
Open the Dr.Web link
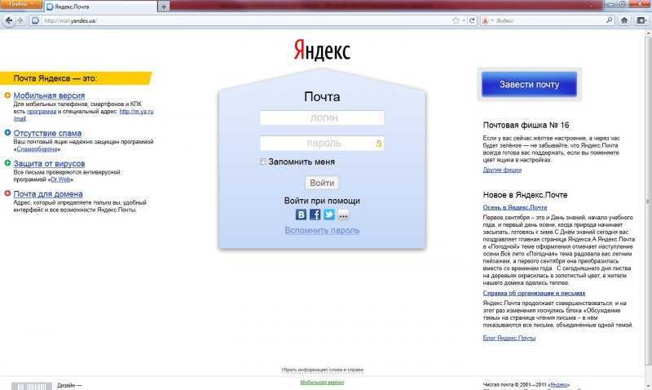(x=60, y=179)
